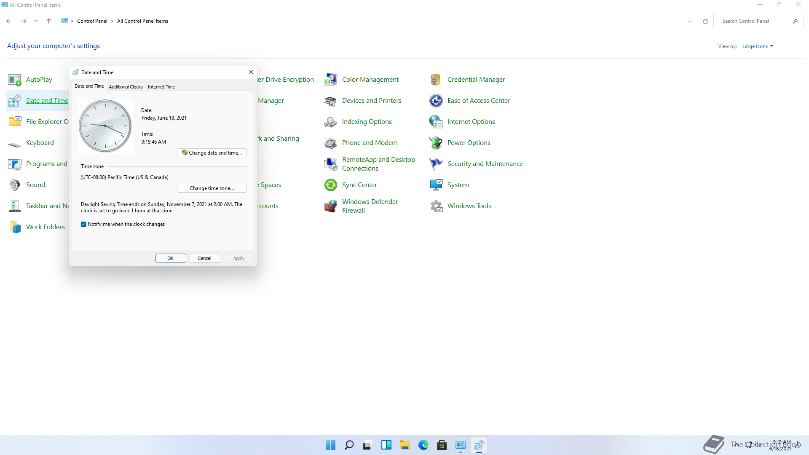Screen dimensions: 809x455
Task: Open taskbar Search magnifier
Action: (349, 445)
